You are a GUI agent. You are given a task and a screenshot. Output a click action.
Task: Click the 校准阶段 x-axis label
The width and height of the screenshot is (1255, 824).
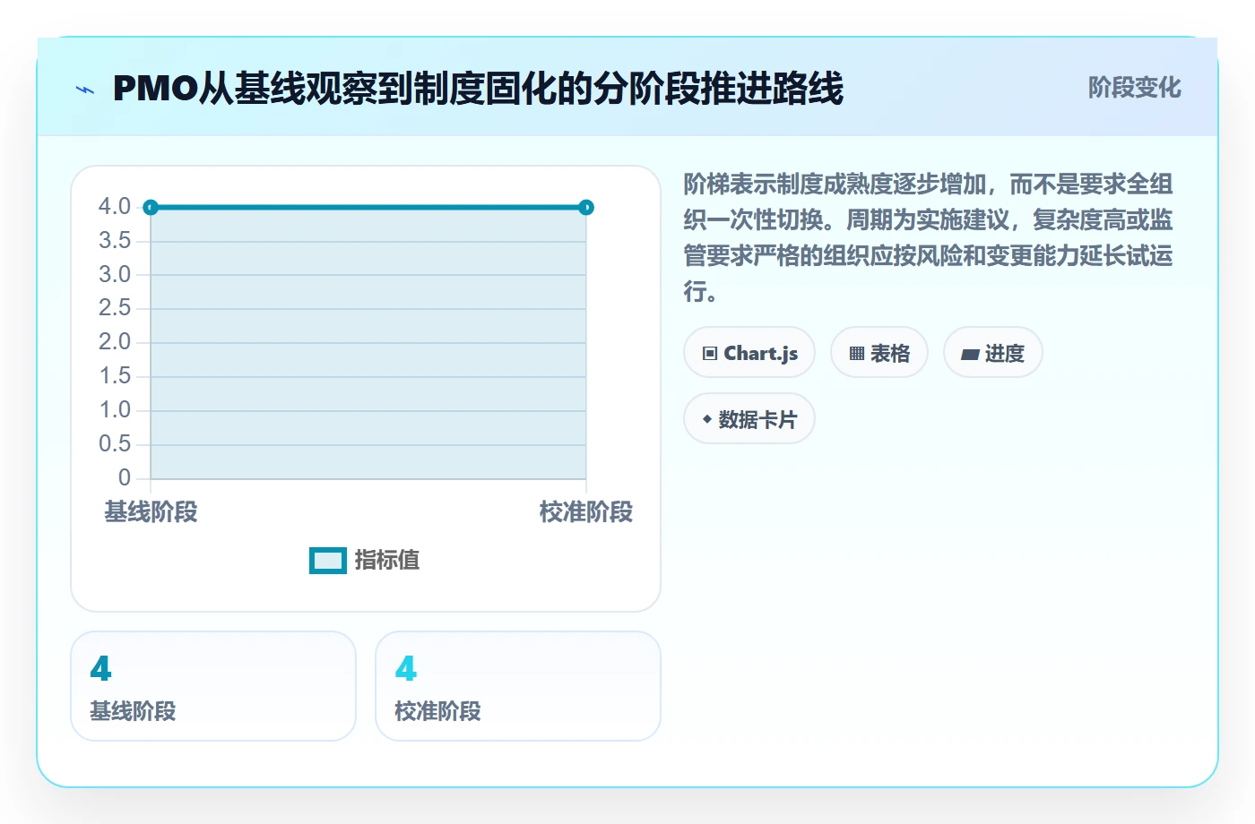click(x=586, y=512)
